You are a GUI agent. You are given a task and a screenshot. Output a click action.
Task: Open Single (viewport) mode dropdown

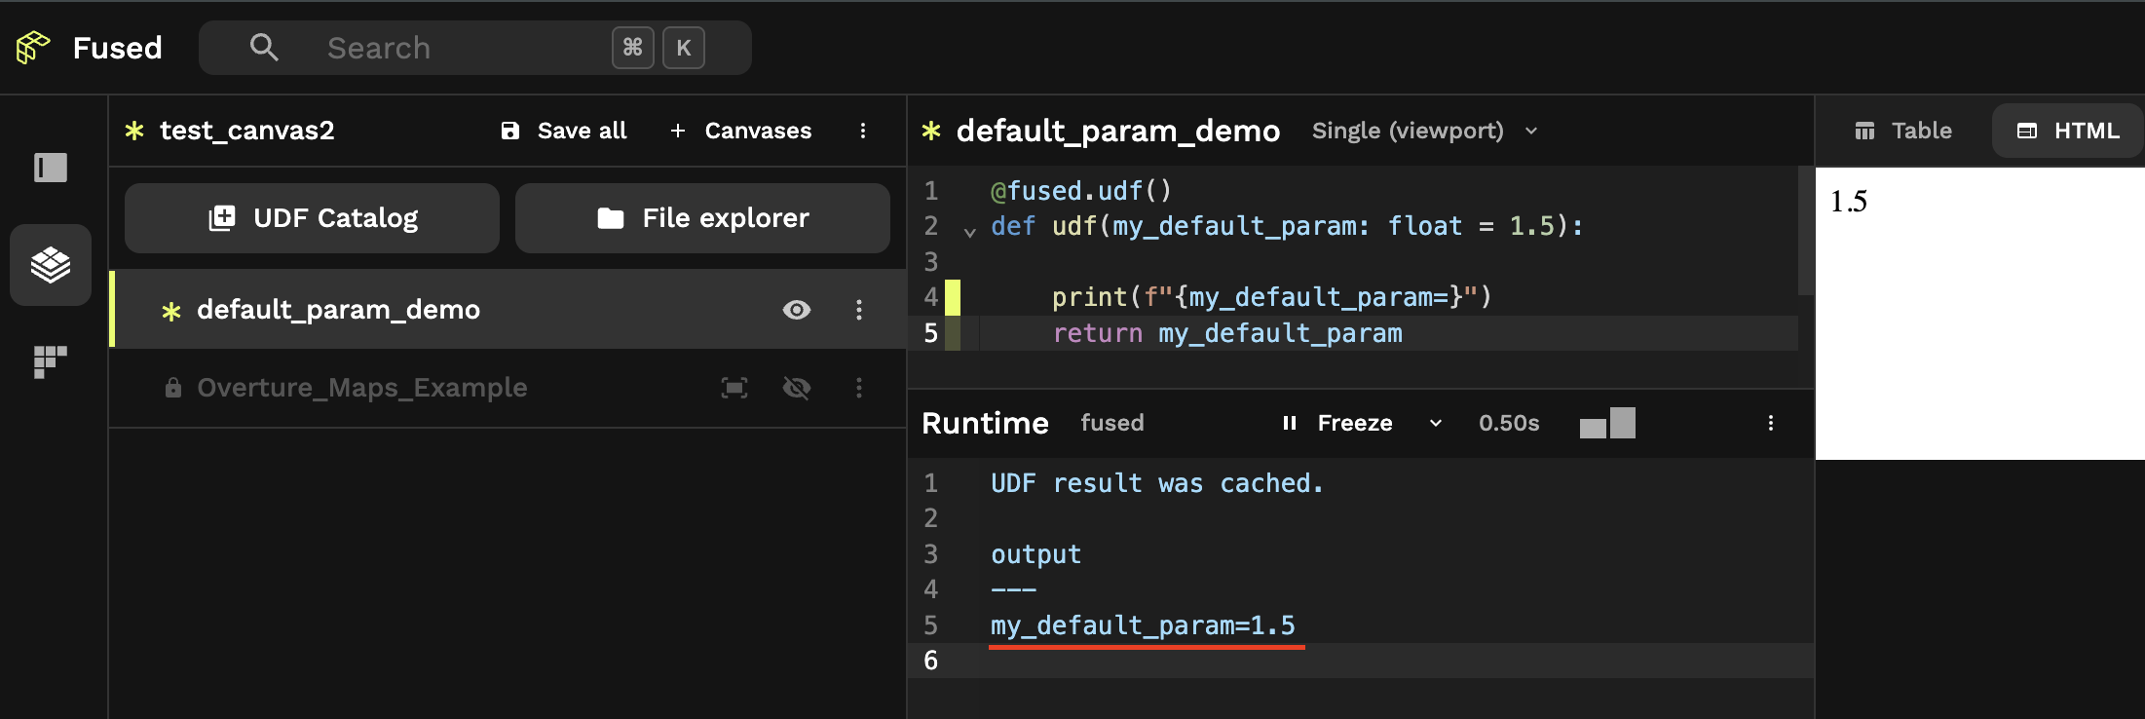coord(1425,131)
